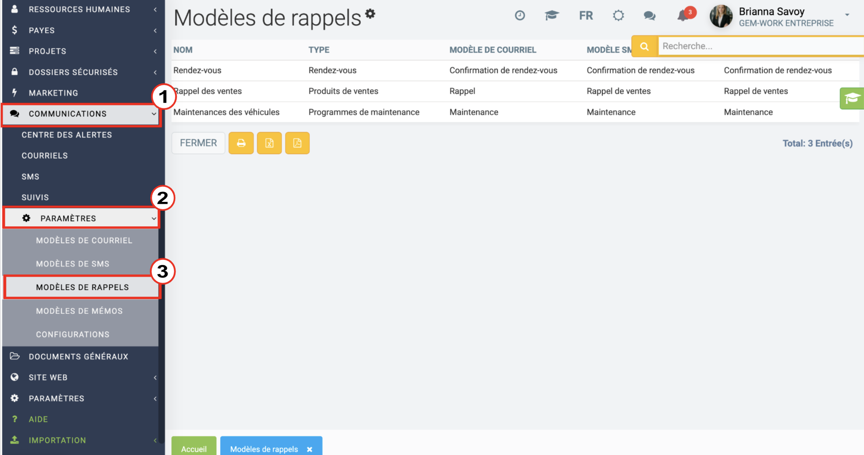Click the gear next to Modèles de rappels title
Viewport: 864px width, 455px height.
click(370, 14)
